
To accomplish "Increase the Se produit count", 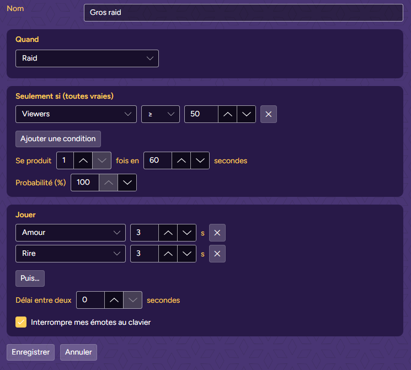I will (83, 160).
